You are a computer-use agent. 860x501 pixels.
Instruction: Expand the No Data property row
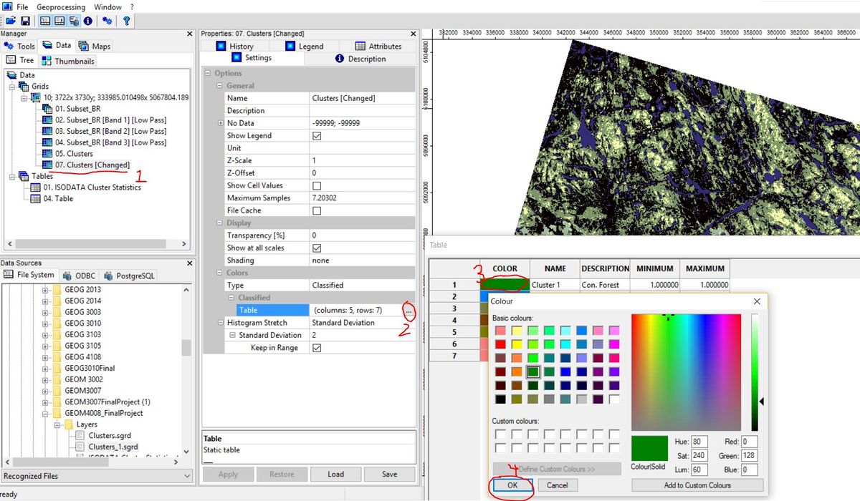pyautogui.click(x=221, y=122)
